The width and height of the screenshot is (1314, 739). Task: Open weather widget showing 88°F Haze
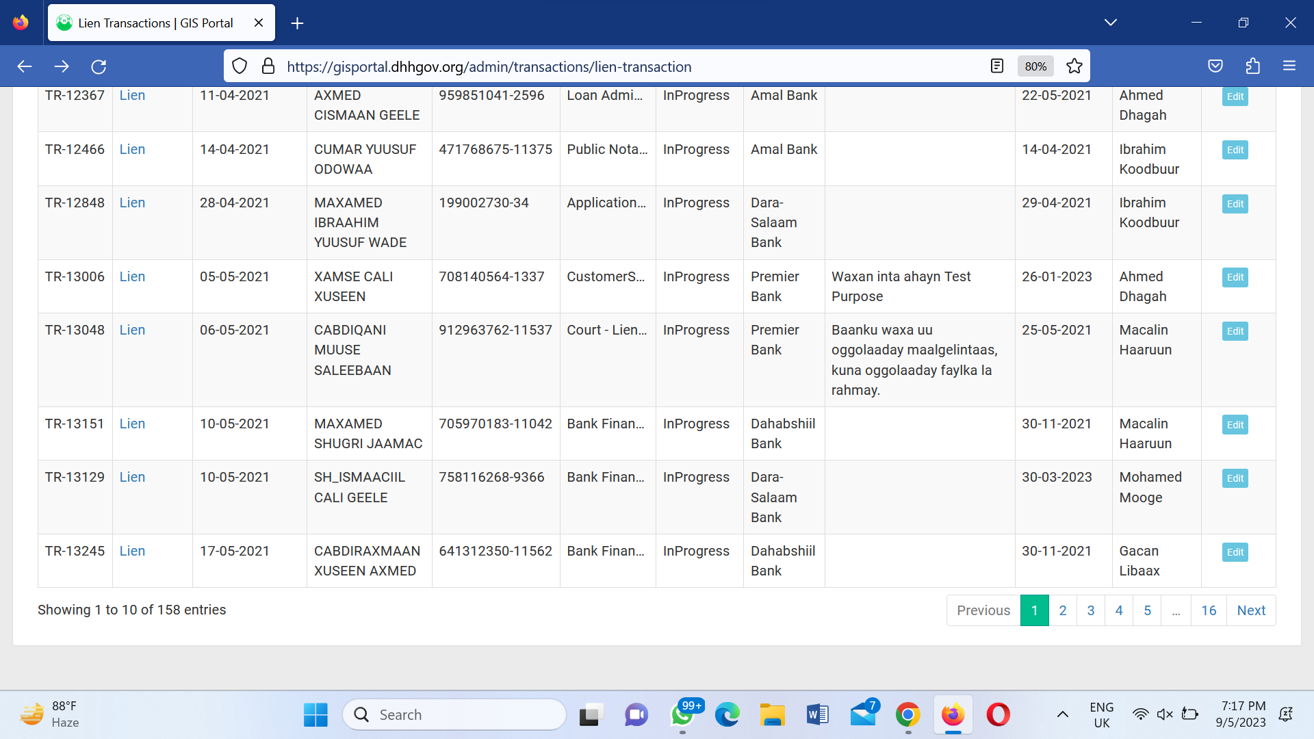[x=49, y=714]
